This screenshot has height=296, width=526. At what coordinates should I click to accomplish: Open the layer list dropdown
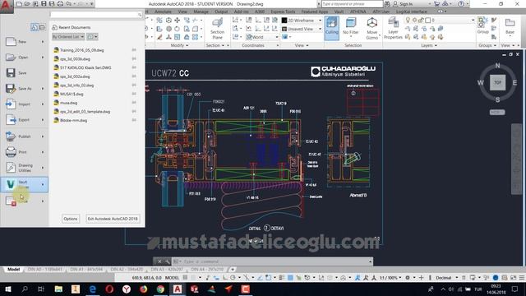tap(473, 20)
